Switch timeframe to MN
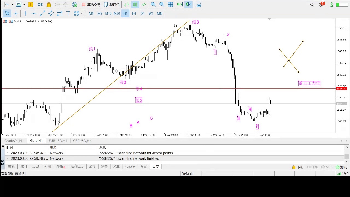The width and height of the screenshot is (350, 197). [x=160, y=13]
